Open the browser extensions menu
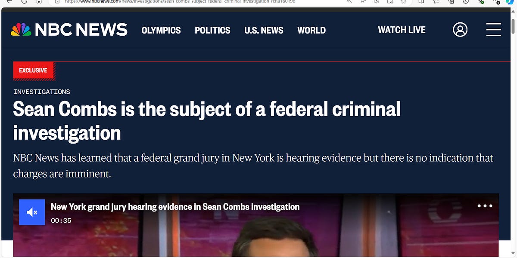 [480, 2]
